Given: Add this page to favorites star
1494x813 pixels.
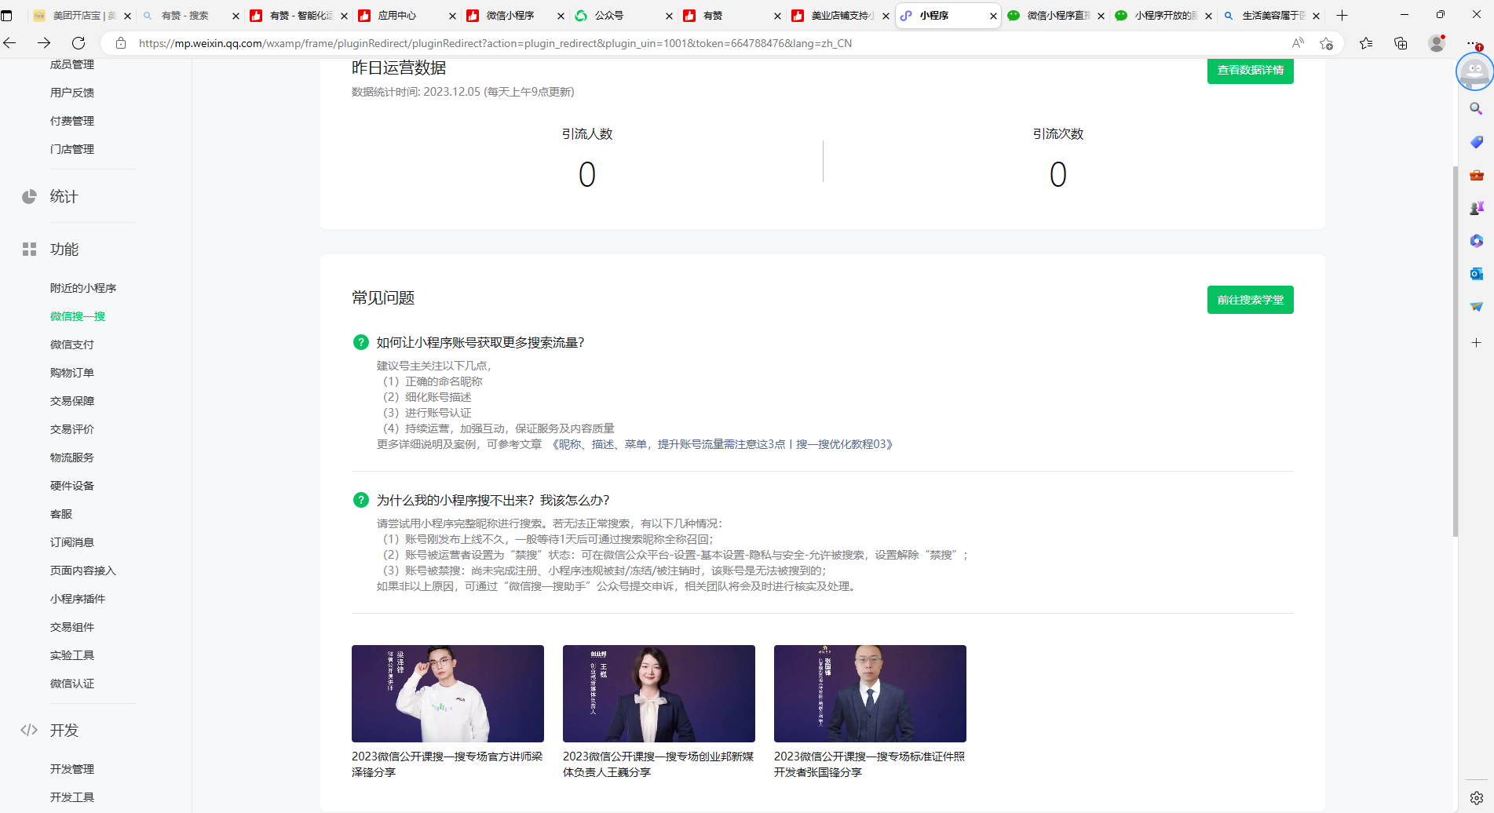Looking at the screenshot, I should pos(1326,43).
